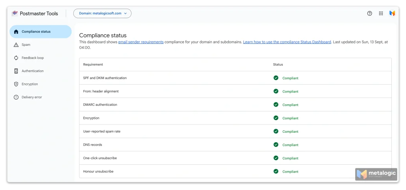Open the email sender requirements link

coord(141,42)
